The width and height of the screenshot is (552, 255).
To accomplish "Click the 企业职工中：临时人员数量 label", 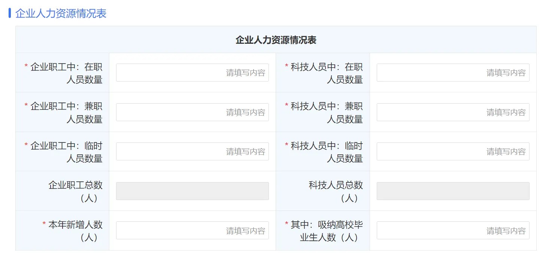I will point(66,152).
